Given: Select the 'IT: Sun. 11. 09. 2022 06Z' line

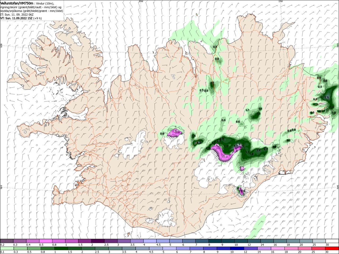Looking at the screenshot, I should pyautogui.click(x=17, y=15).
